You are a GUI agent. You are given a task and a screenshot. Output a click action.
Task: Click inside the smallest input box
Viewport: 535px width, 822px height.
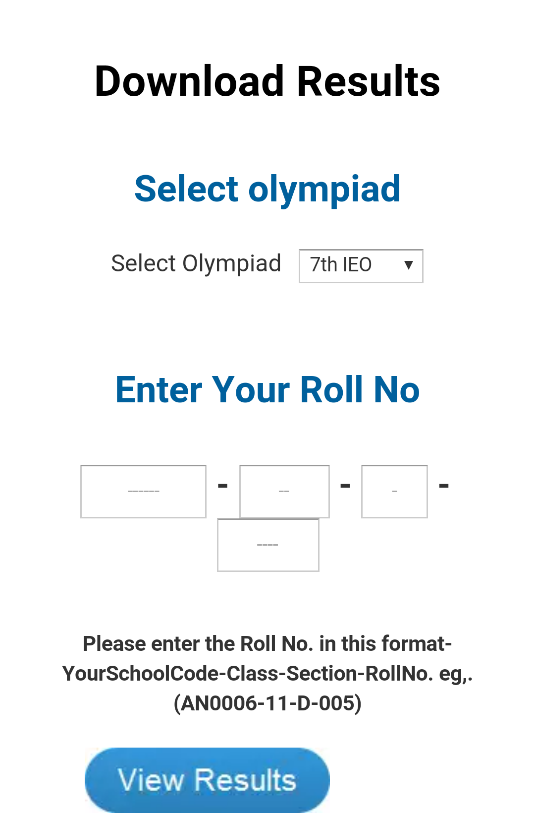click(394, 491)
